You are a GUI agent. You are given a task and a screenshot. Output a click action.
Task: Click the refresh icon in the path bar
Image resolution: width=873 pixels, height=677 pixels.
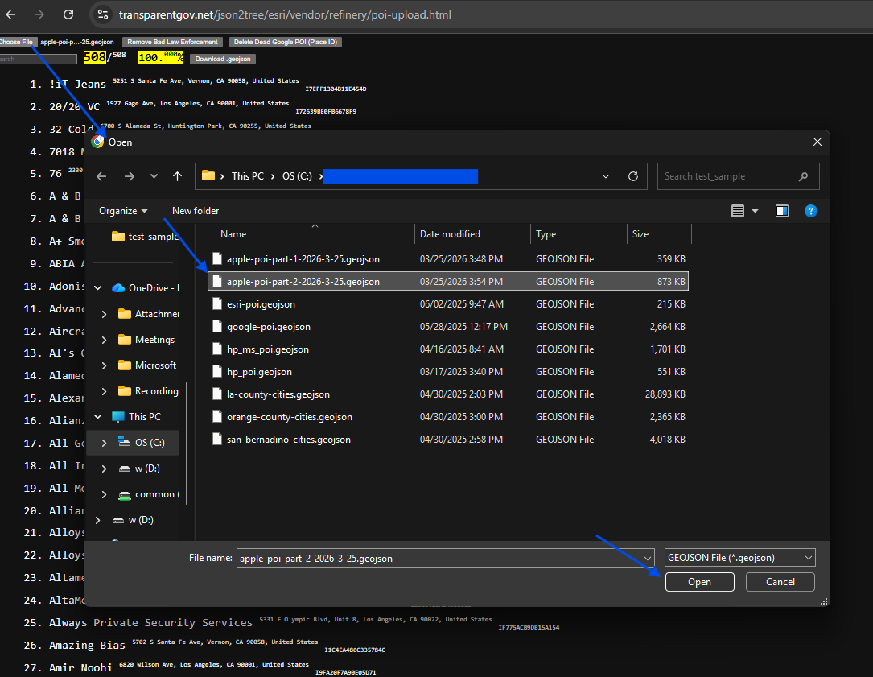coord(633,176)
